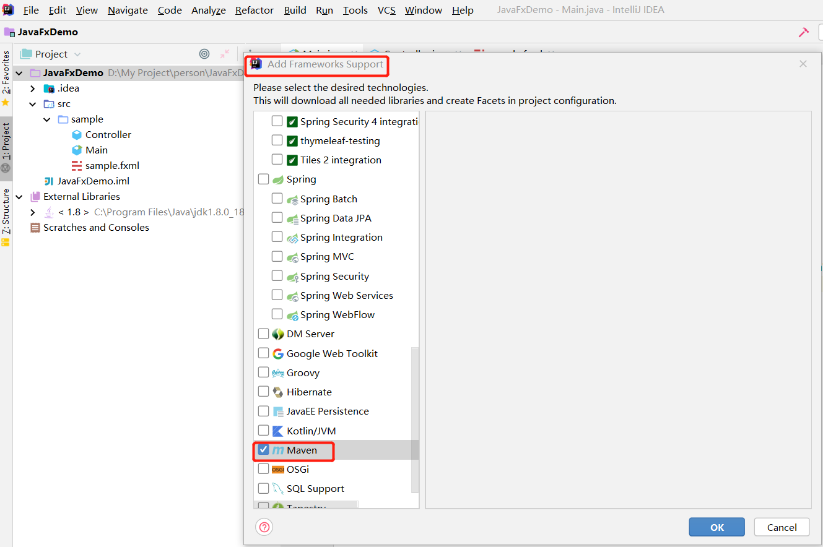This screenshot has width=823, height=547.
Task: Click the thymeleaf-testing icon
Action: point(292,141)
